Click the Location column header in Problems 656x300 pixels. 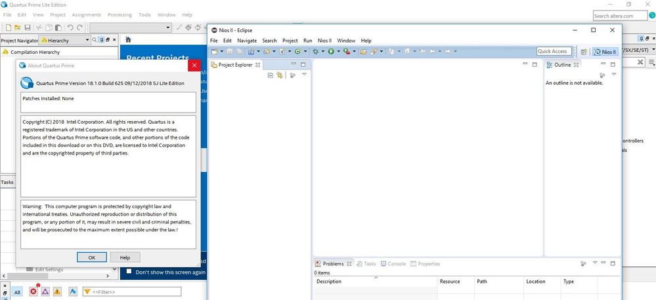coord(542,282)
